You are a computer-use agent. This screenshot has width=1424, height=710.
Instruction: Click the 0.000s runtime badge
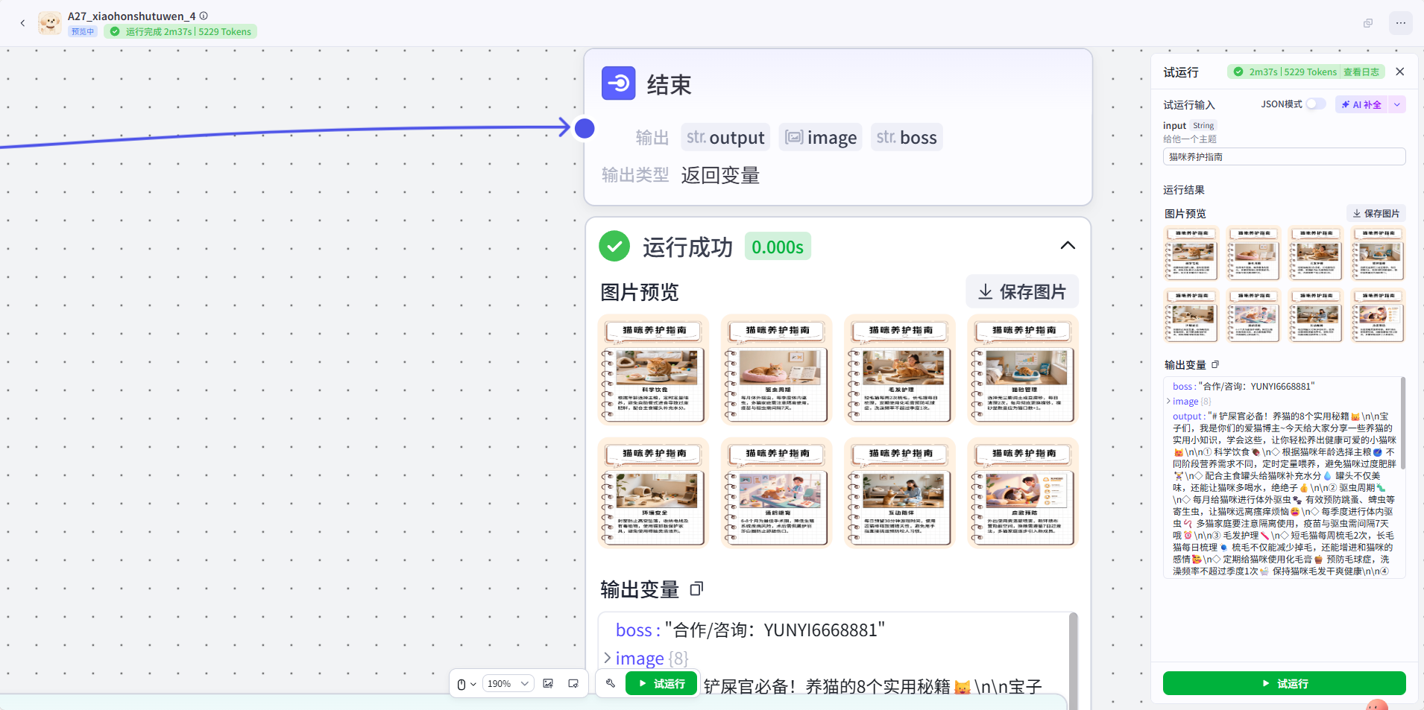point(778,247)
